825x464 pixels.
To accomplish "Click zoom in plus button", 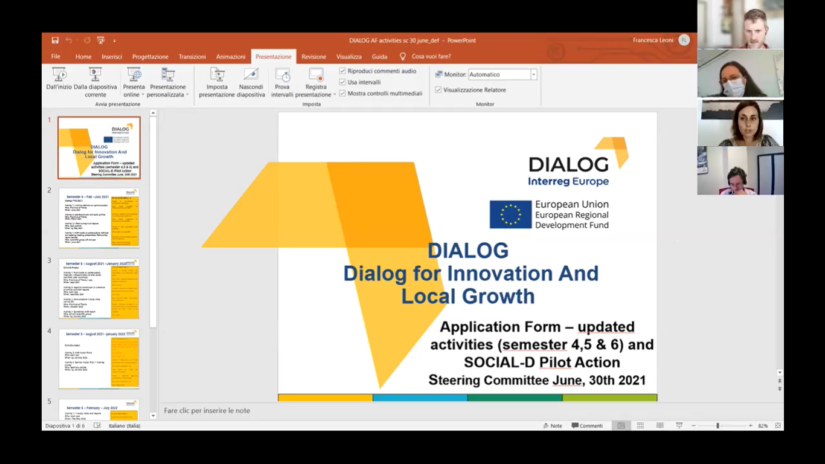I will tap(751, 426).
